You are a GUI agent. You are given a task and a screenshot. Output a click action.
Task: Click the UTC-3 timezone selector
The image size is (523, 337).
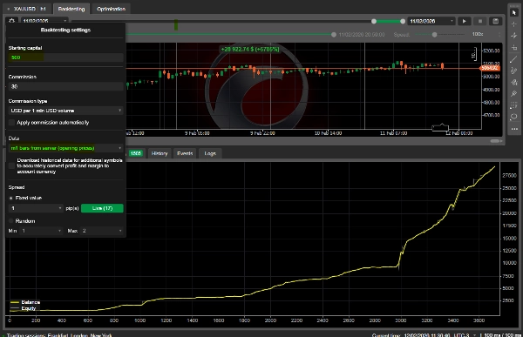465,335
